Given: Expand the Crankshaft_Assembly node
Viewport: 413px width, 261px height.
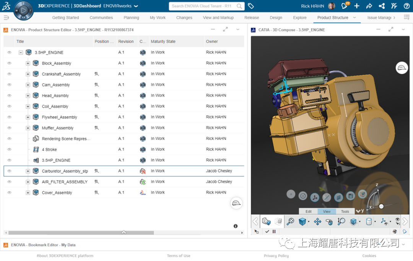Looking at the screenshot, I should pos(28,74).
